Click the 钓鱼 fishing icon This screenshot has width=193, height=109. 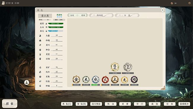point(40,81)
